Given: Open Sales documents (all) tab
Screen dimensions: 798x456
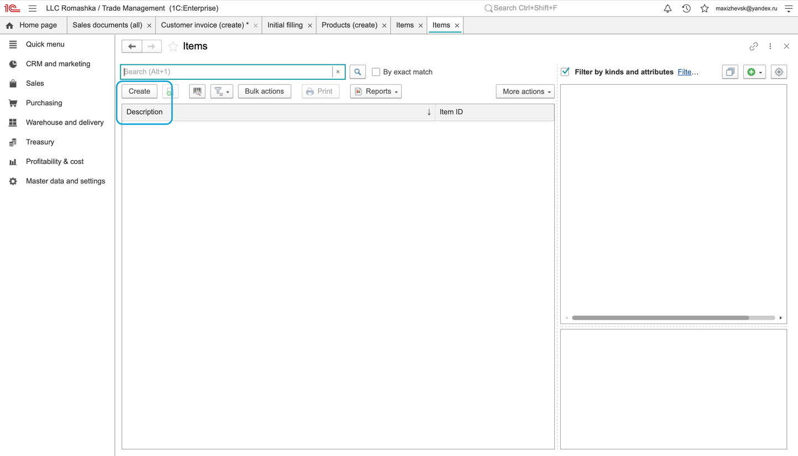Looking at the screenshot, I should [108, 25].
